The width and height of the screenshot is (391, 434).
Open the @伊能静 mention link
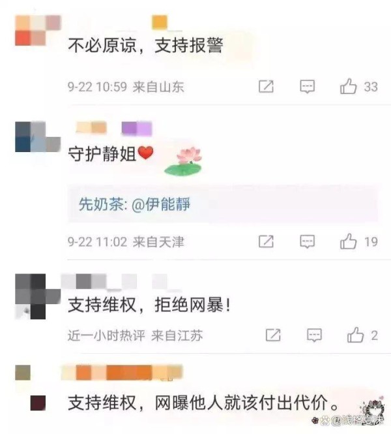[161, 204]
